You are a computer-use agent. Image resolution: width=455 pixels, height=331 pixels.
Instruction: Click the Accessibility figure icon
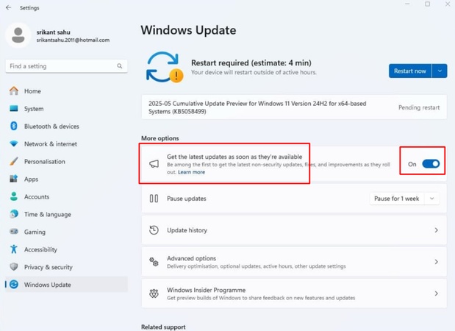click(x=14, y=249)
